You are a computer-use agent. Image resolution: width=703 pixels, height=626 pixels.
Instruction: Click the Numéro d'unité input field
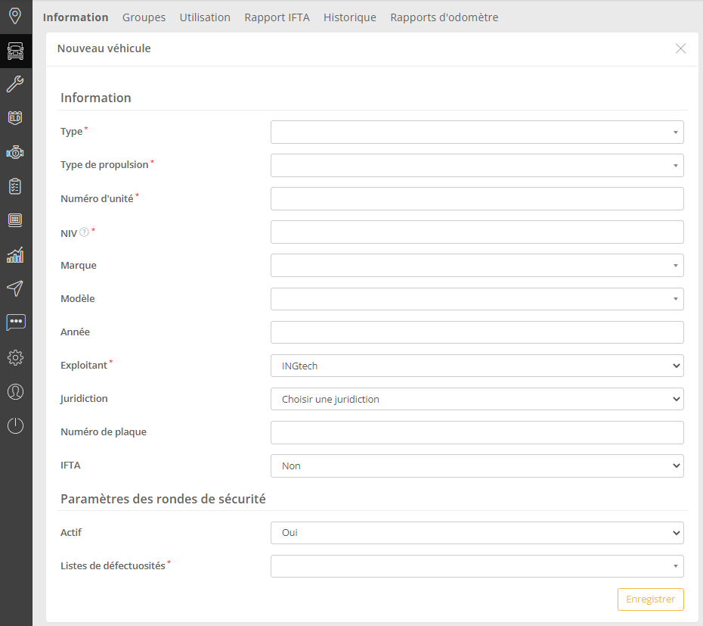coord(477,199)
